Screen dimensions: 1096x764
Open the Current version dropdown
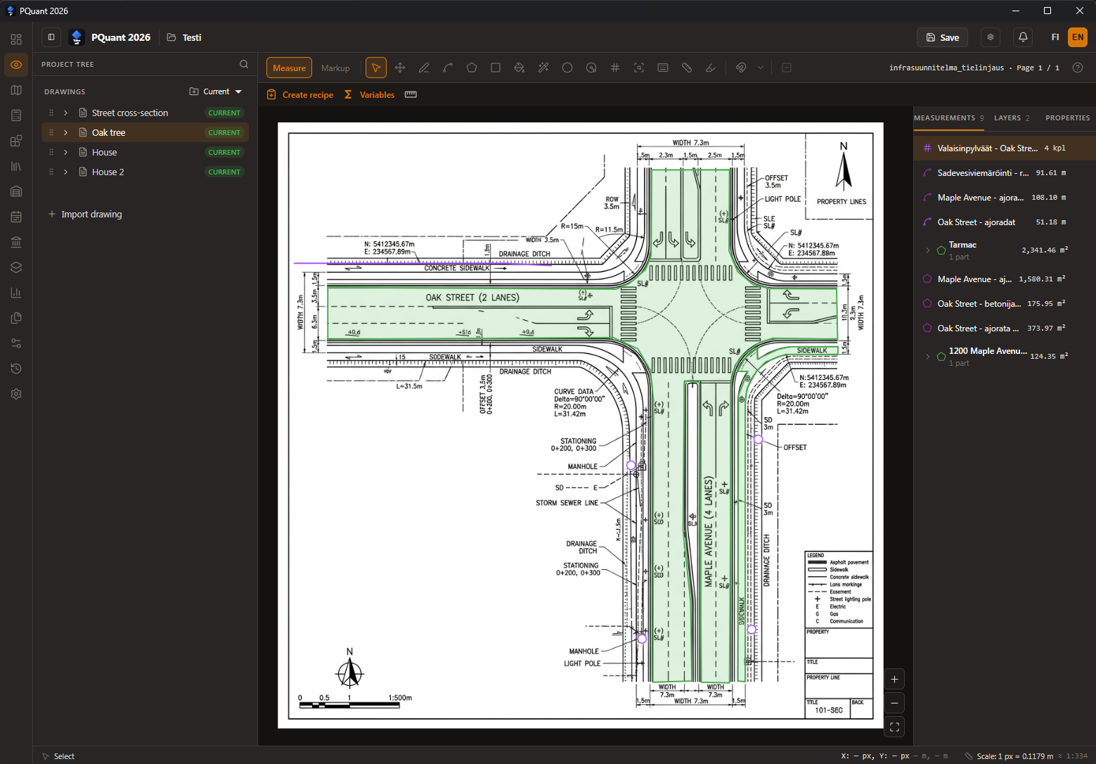coord(216,91)
